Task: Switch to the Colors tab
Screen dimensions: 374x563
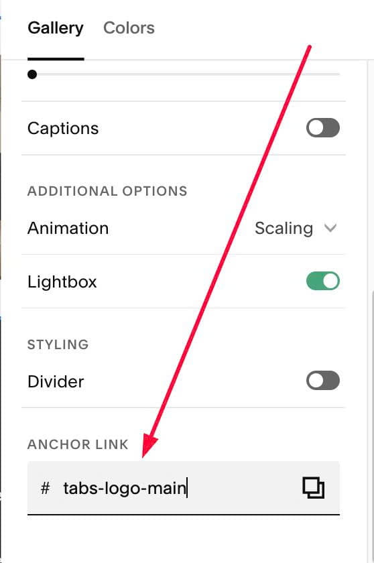Action: point(129,28)
